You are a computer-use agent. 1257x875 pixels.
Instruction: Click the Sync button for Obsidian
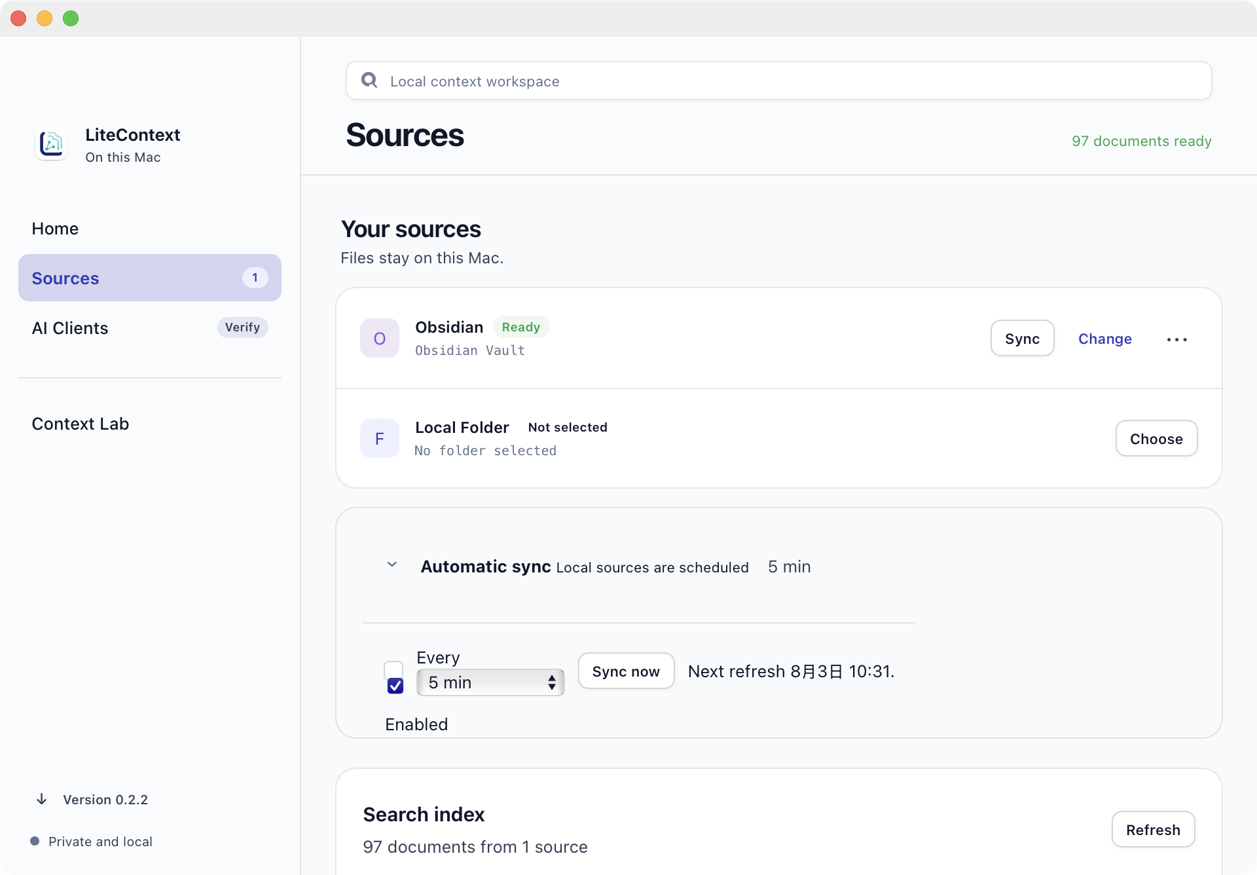coord(1022,339)
